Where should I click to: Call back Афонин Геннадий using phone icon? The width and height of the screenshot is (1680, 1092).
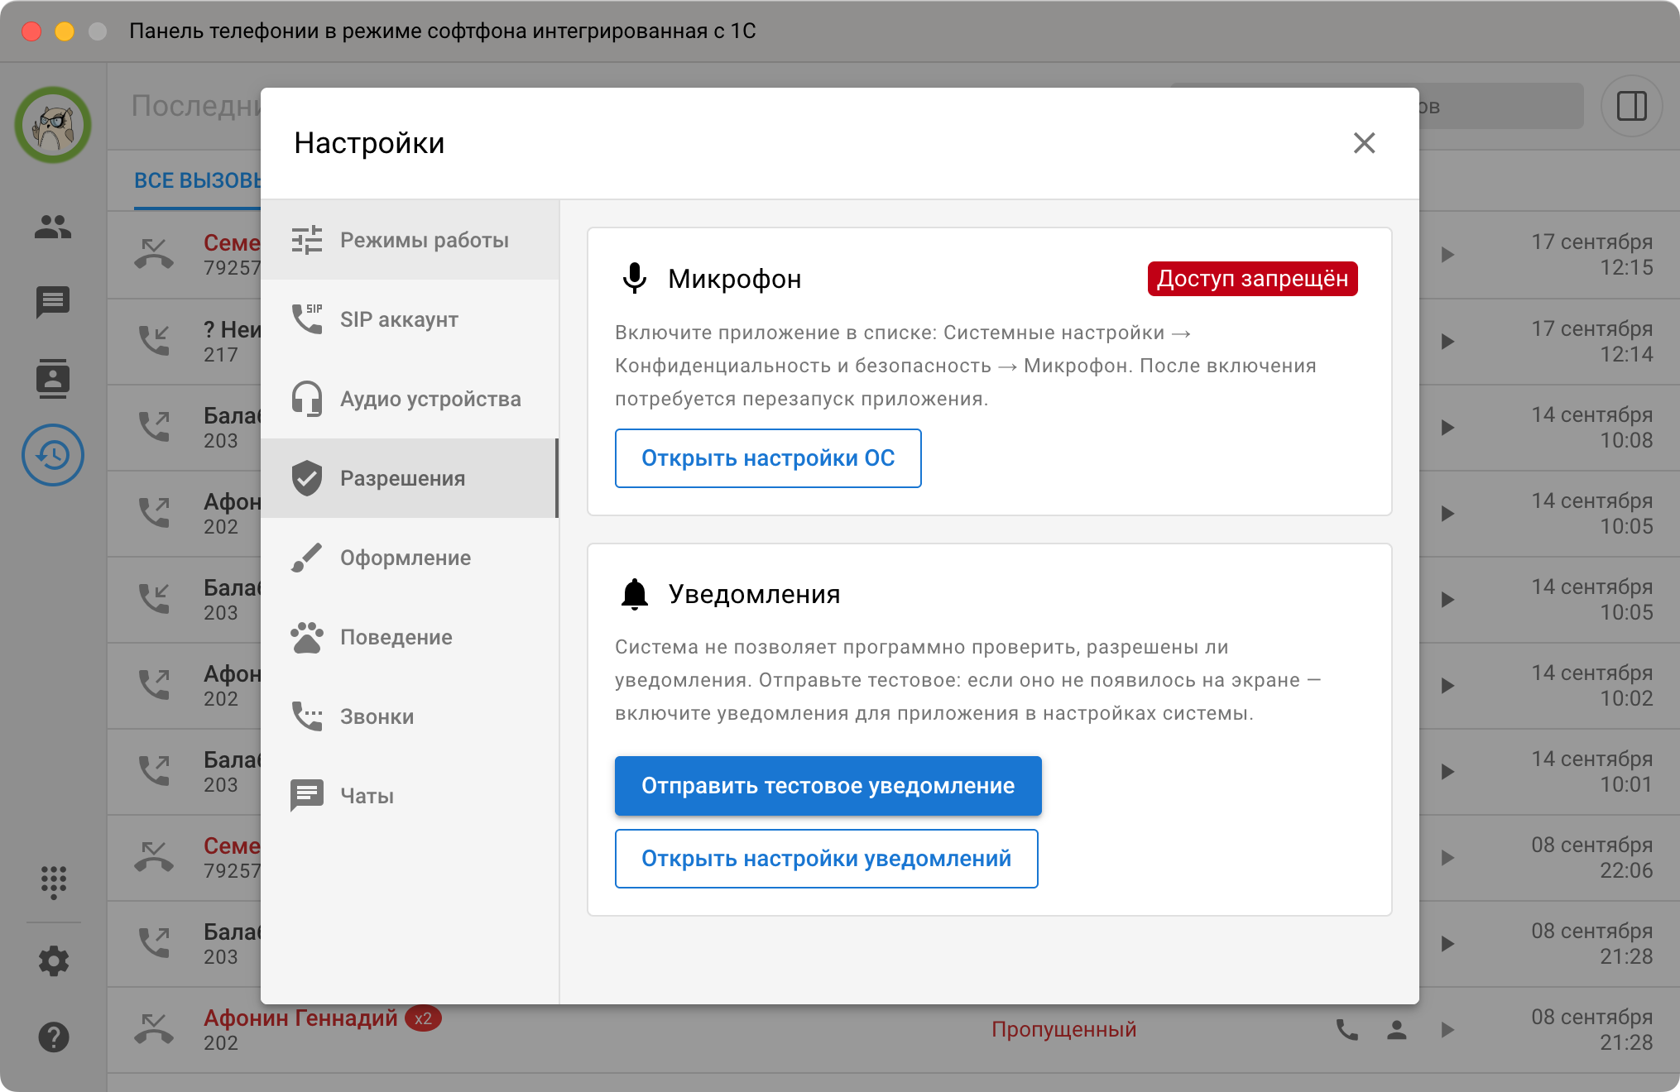[1347, 1030]
